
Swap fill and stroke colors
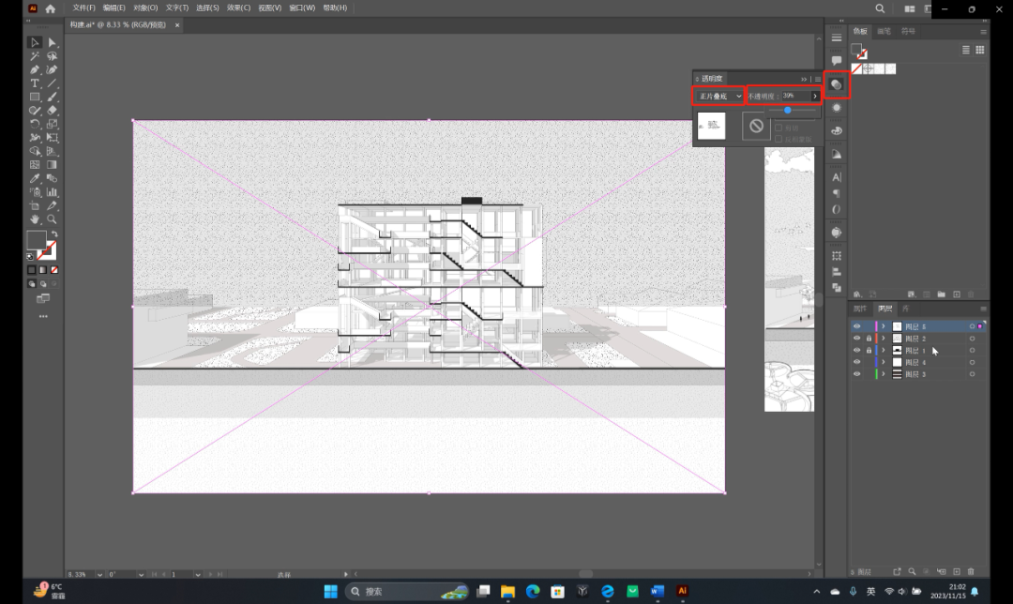(x=54, y=234)
